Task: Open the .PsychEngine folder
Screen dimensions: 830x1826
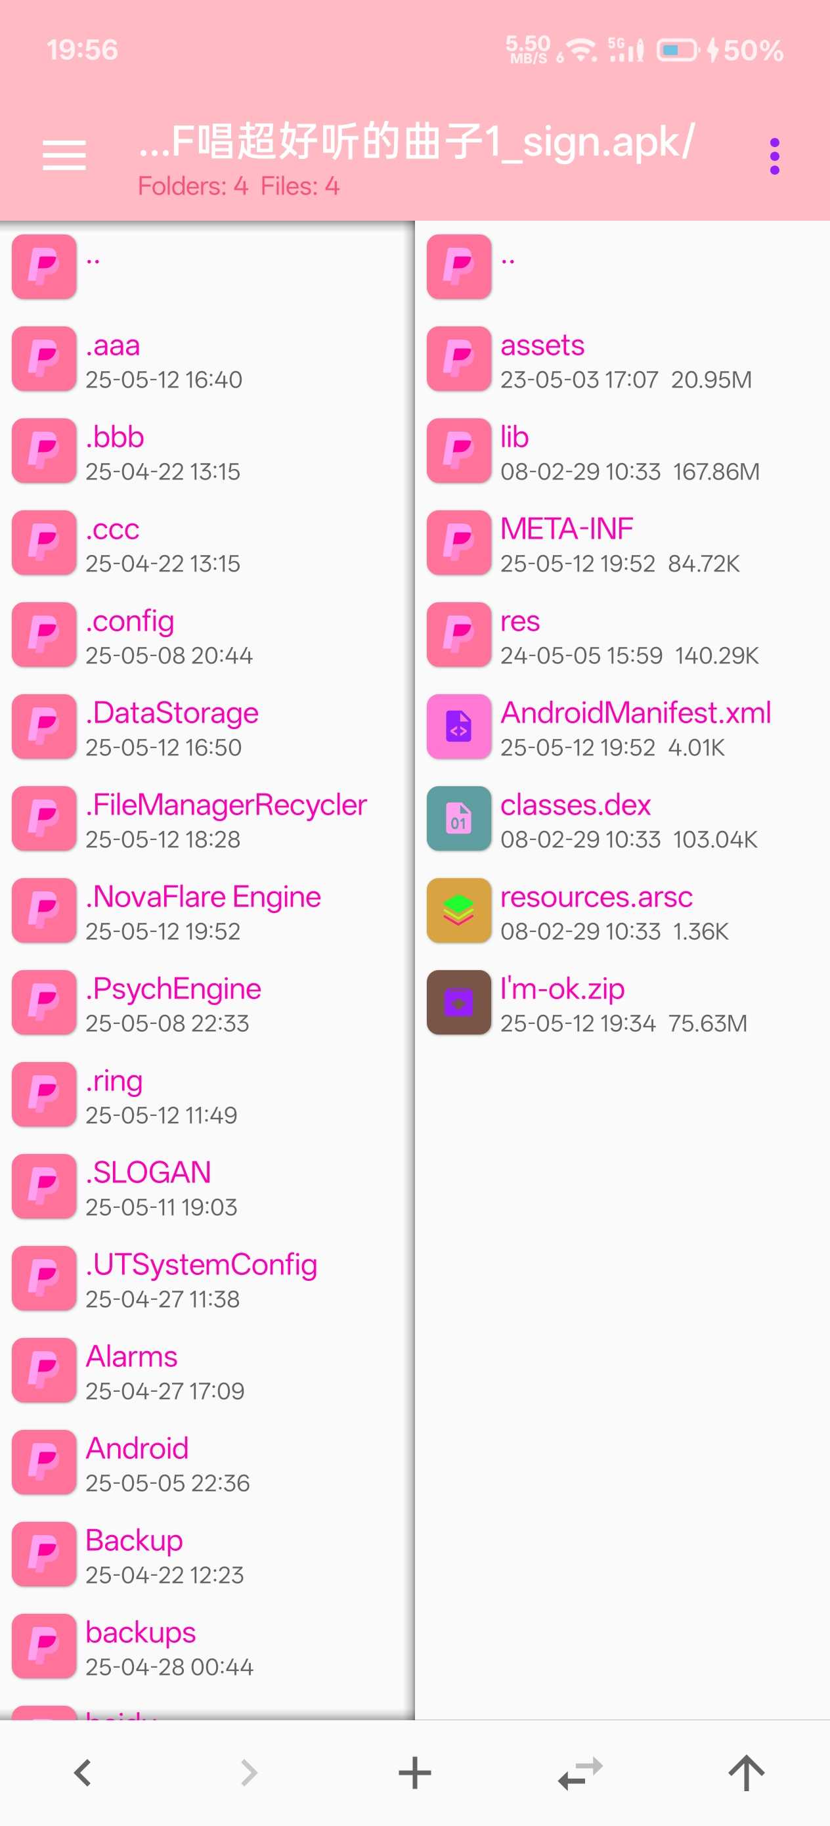Action: pos(207,1002)
